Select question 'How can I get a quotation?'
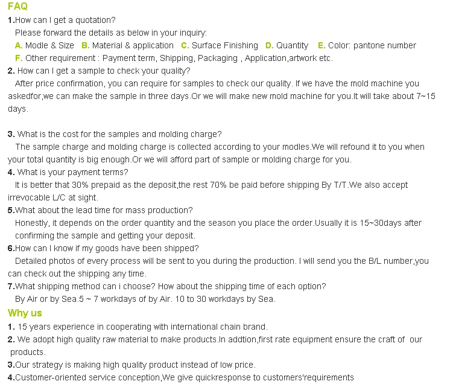This screenshot has height=387, width=456. tap(62, 20)
